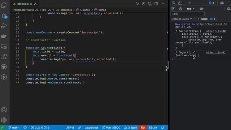Click the console Filter field

click(x=187, y=14)
